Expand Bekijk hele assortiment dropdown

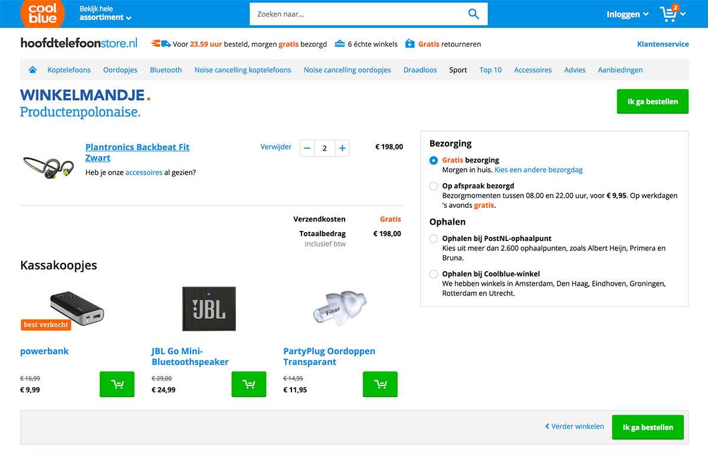[x=105, y=14]
